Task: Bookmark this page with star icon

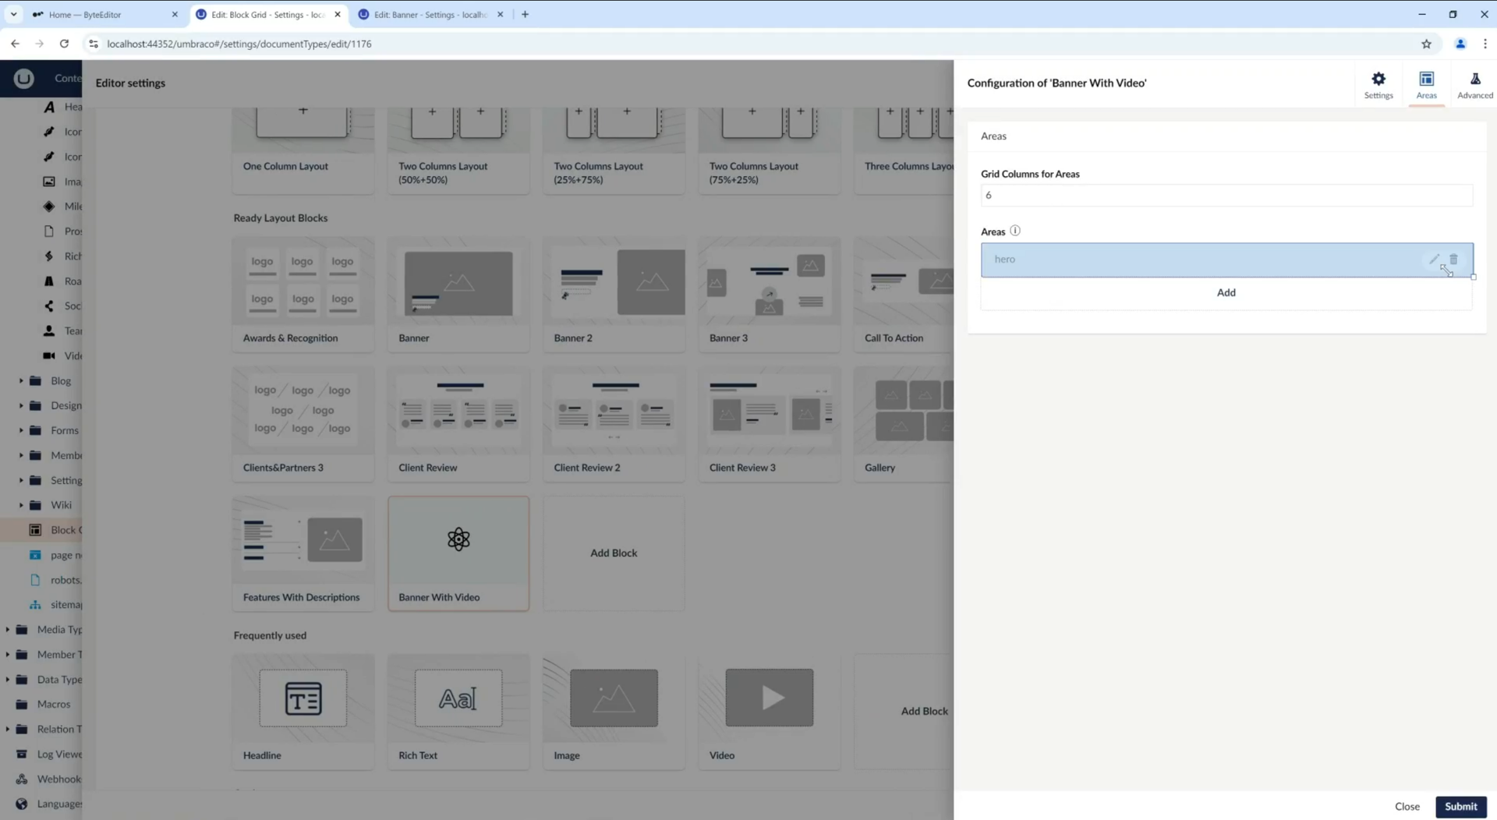Action: [x=1426, y=44]
